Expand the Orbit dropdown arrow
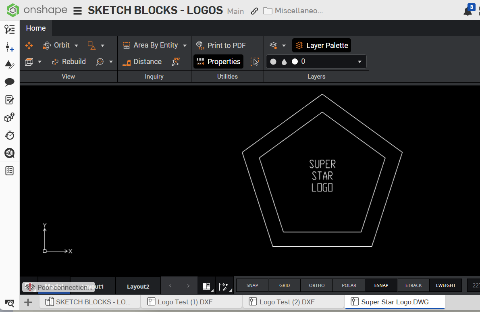Image resolution: width=480 pixels, height=312 pixels. (x=77, y=46)
